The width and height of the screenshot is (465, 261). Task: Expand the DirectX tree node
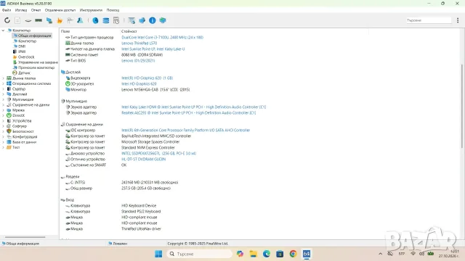(3, 115)
